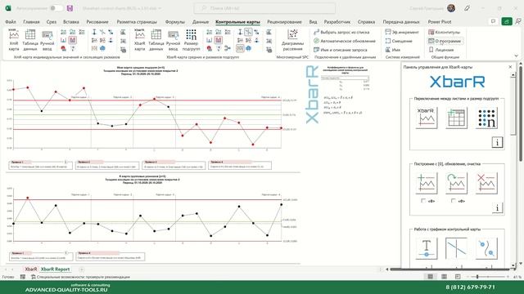This screenshot has height=294, width=524.
Task: Click the scroll down arrow of the control panel
Action: point(513,265)
